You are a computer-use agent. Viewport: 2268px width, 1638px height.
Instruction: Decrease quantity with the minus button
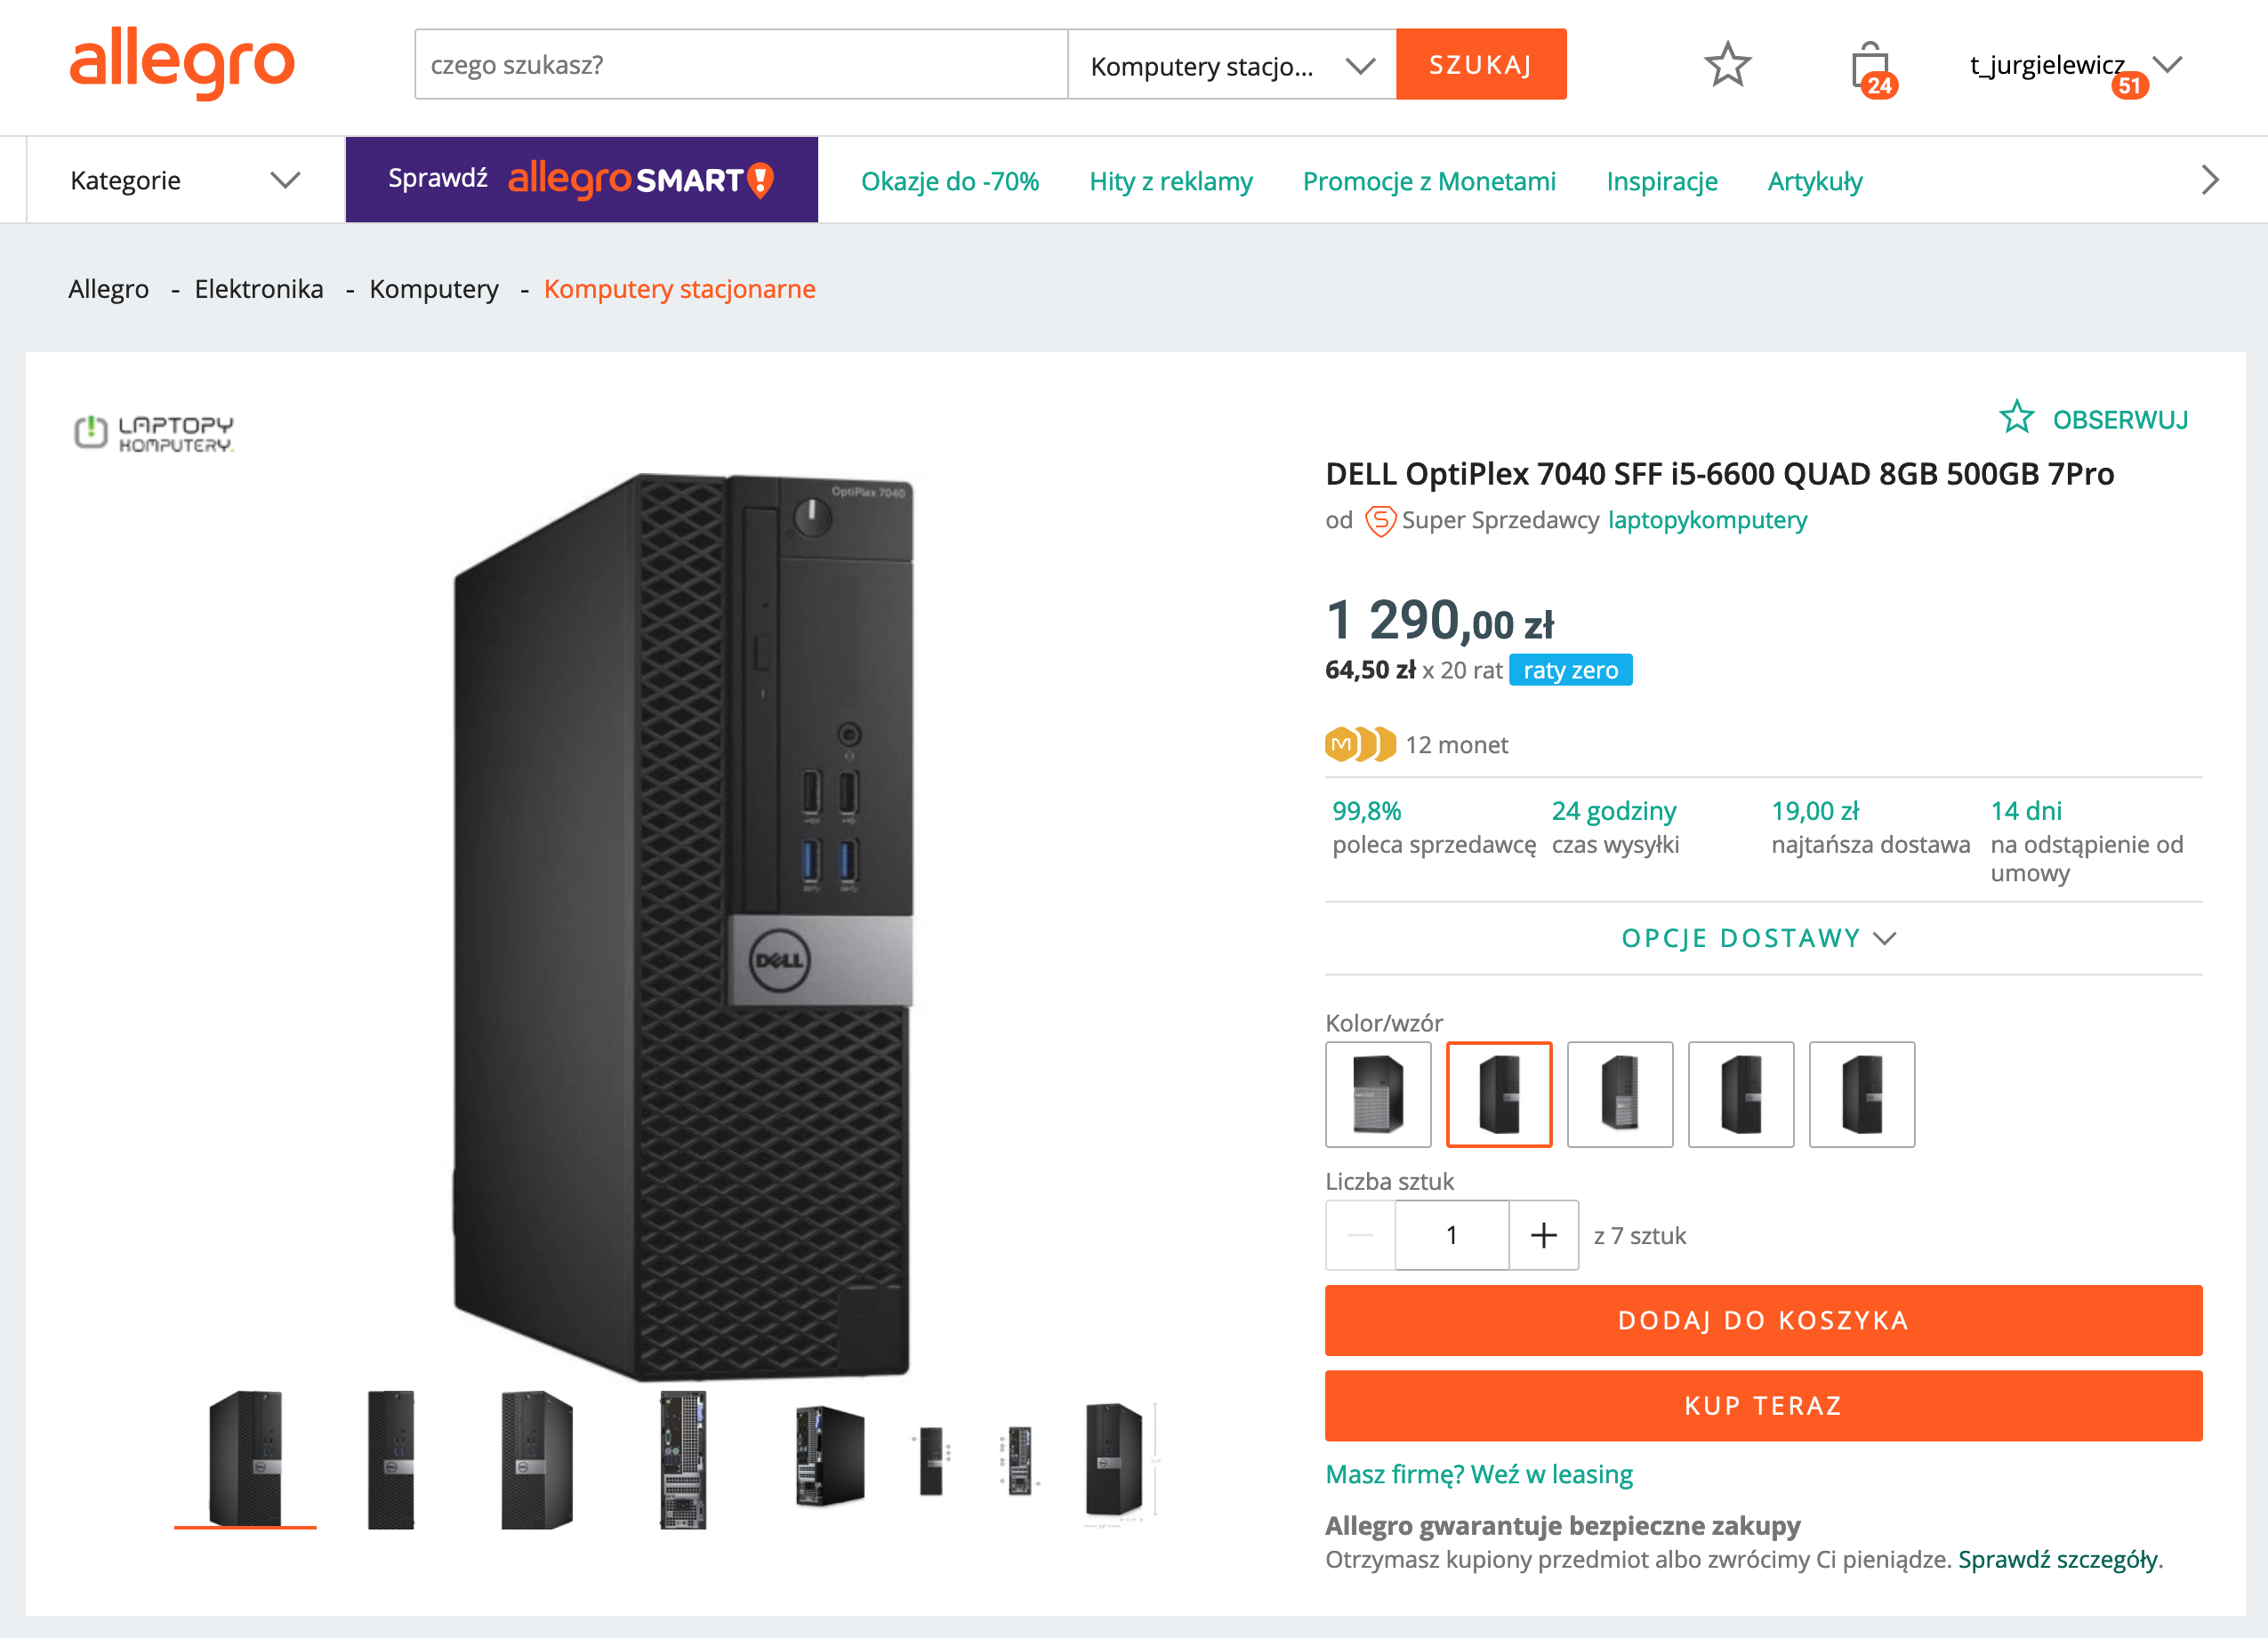(x=1360, y=1235)
